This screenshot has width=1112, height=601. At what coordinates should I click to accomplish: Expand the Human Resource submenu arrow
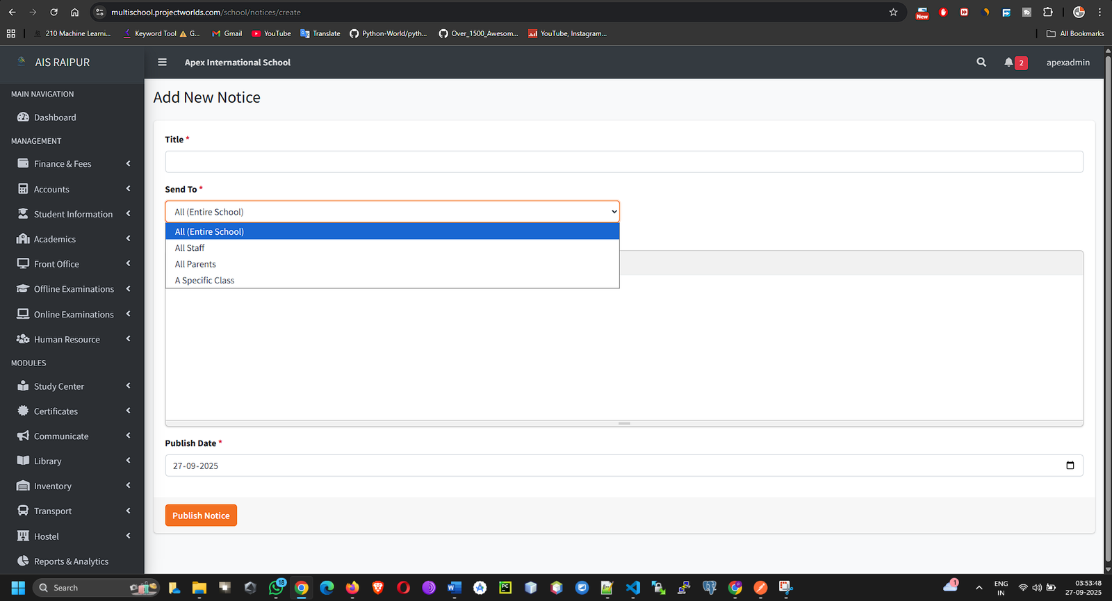(x=129, y=339)
